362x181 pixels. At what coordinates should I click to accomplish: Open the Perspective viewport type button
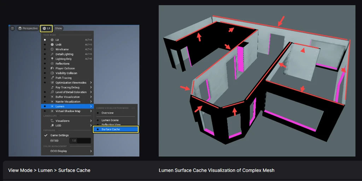click(28, 28)
